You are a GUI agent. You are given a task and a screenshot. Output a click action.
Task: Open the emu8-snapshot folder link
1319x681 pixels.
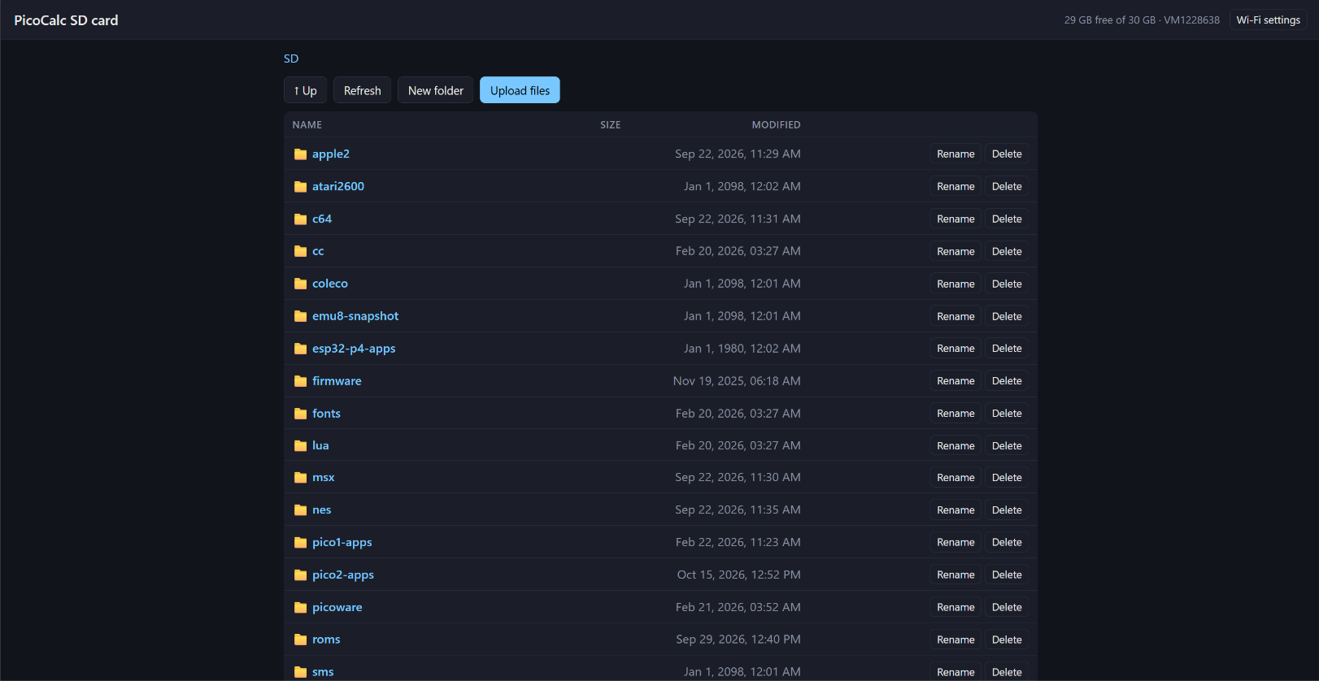click(x=355, y=316)
